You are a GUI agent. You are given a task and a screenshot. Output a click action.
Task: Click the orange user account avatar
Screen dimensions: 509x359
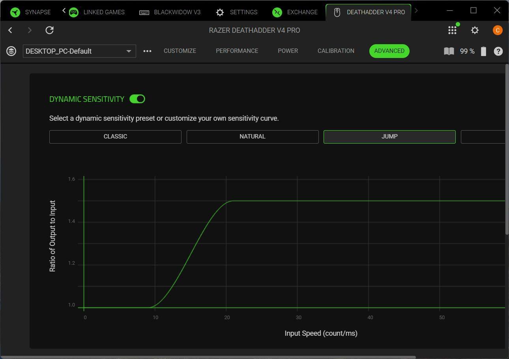click(498, 30)
